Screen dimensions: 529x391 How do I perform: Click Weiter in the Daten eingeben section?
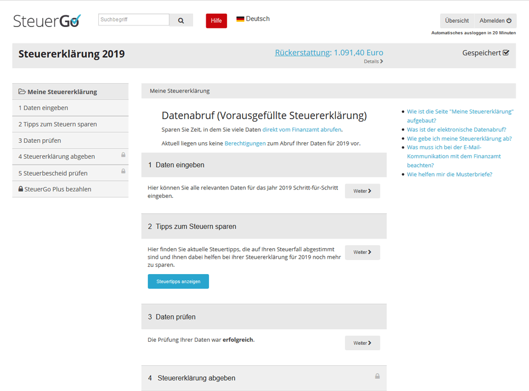(x=362, y=190)
